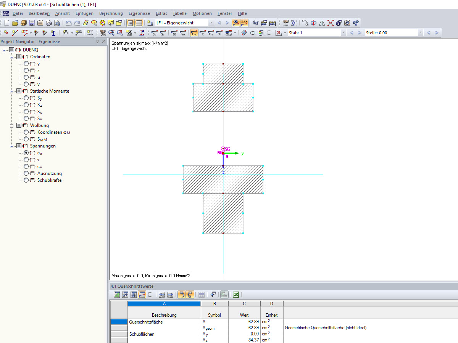Select the Schubkräfte radio option
This screenshot has height=343, width=458.
(x=26, y=180)
